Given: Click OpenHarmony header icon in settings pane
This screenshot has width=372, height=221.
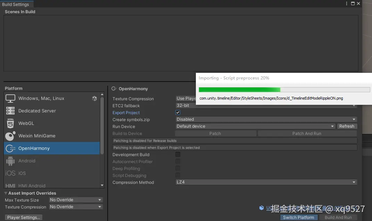Looking at the screenshot, I should coord(114,88).
